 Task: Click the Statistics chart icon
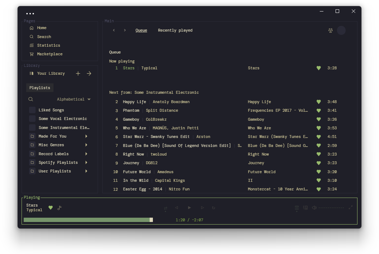(x=32, y=46)
